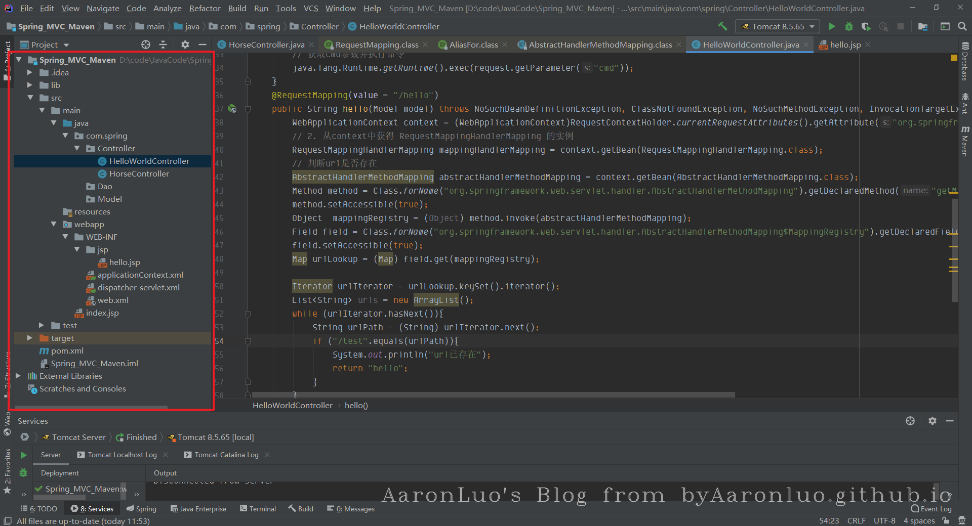Collapse the webapp folder
This screenshot has height=526, width=972.
coord(54,224)
